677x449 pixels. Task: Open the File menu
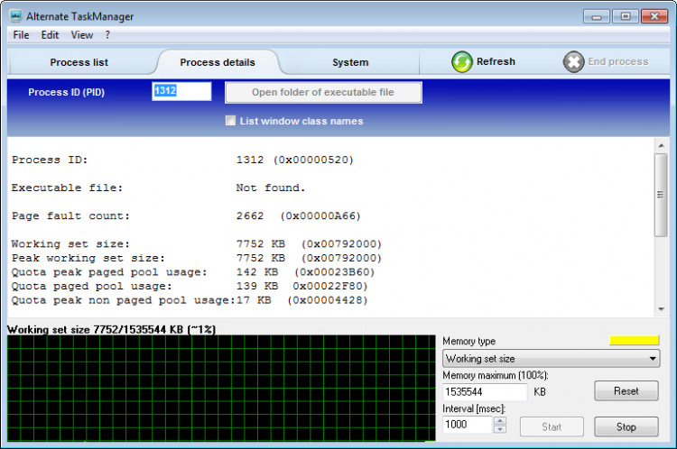[21, 35]
